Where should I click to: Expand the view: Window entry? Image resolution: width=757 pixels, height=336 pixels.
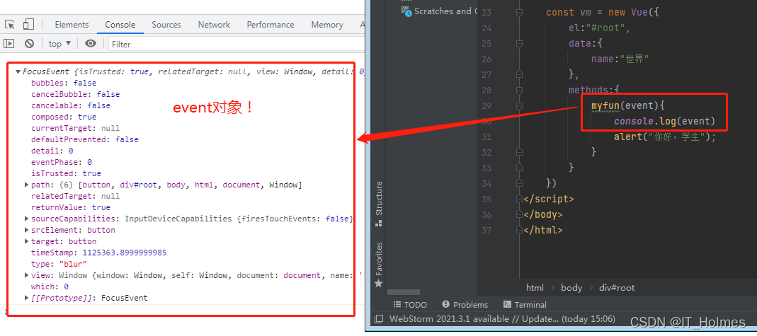pos(26,275)
